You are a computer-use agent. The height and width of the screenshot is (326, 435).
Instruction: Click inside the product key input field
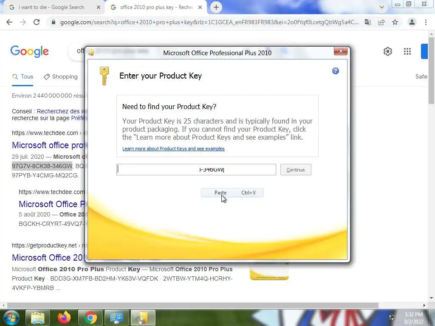click(196, 170)
